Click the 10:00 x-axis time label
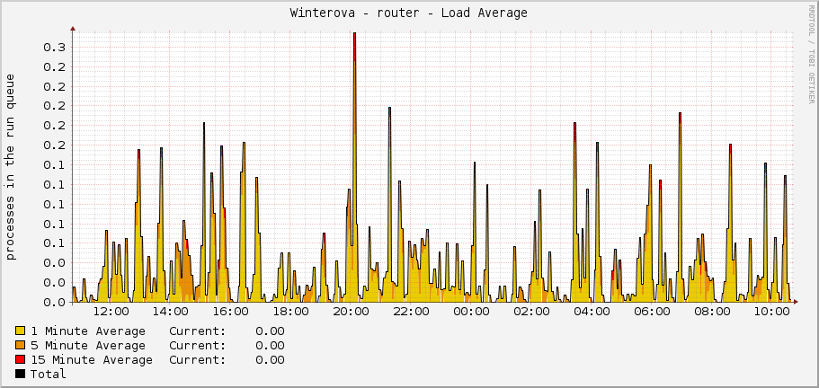This screenshot has height=388, width=819. pos(771,313)
